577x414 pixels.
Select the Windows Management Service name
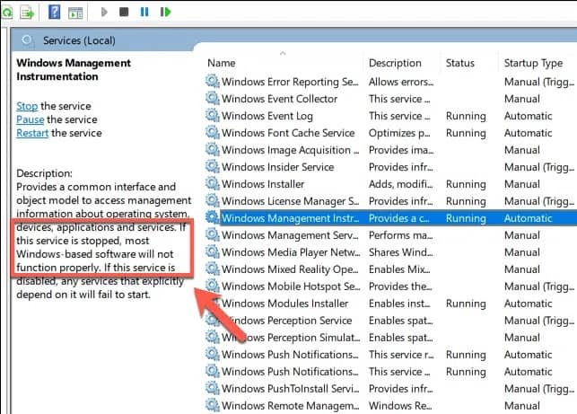pyautogui.click(x=290, y=235)
